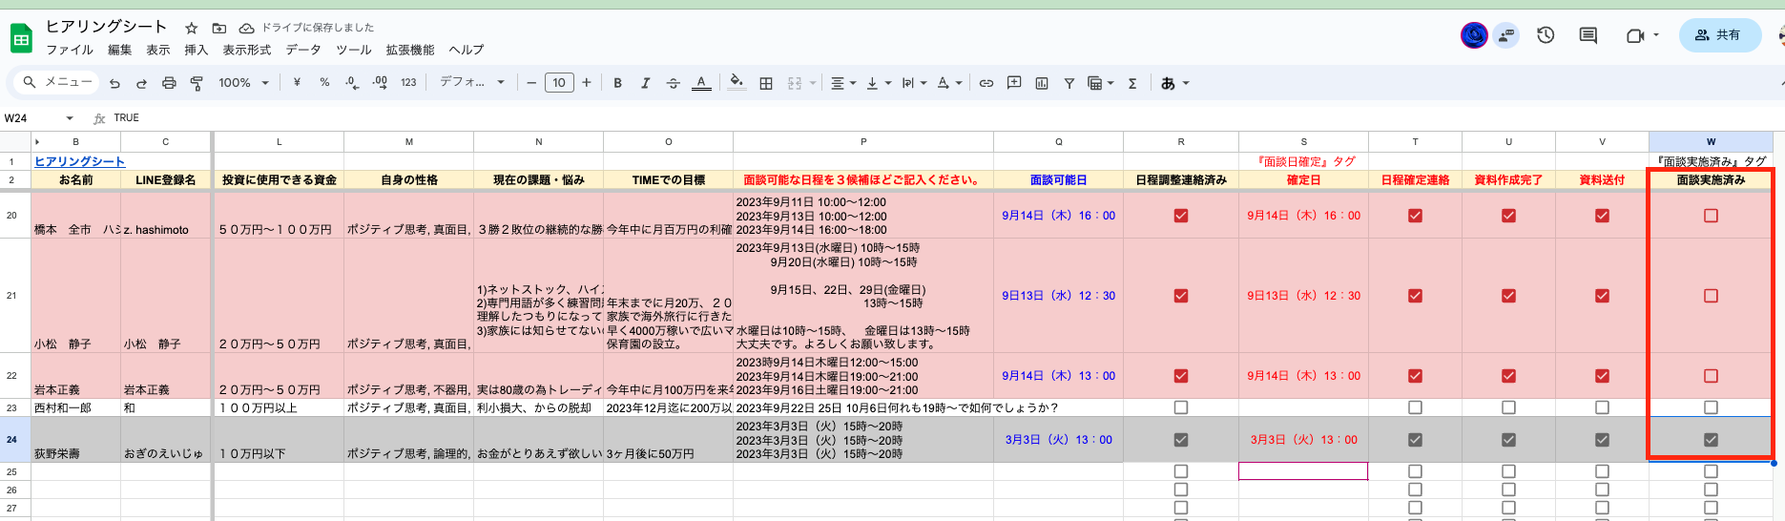This screenshot has width=1785, height=521.
Task: Open the zoom 100% dropdown
Action: click(x=243, y=83)
